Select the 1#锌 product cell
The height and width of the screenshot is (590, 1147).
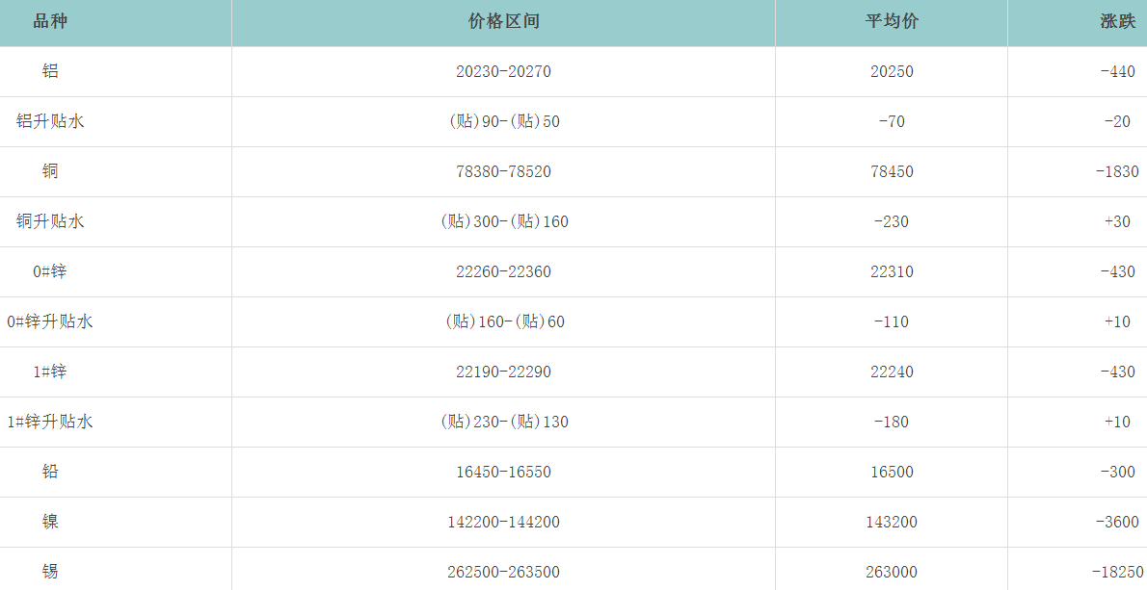click(x=50, y=372)
